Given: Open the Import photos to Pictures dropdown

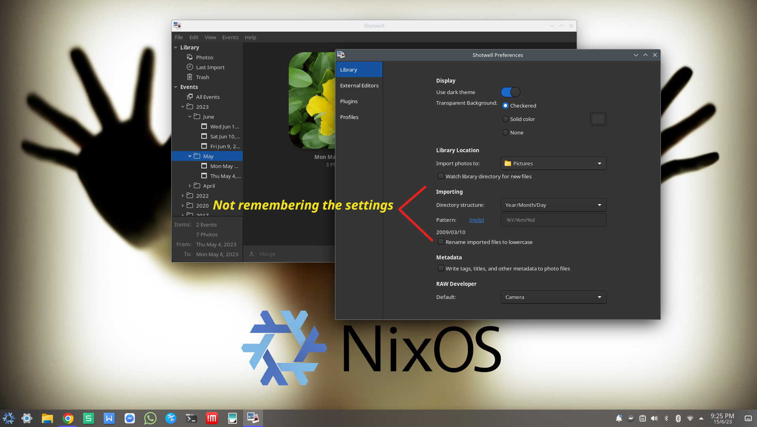Looking at the screenshot, I should point(553,163).
